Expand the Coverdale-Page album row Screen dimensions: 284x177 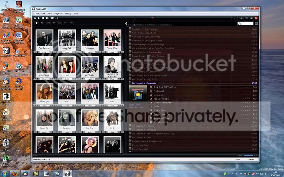(193, 45)
